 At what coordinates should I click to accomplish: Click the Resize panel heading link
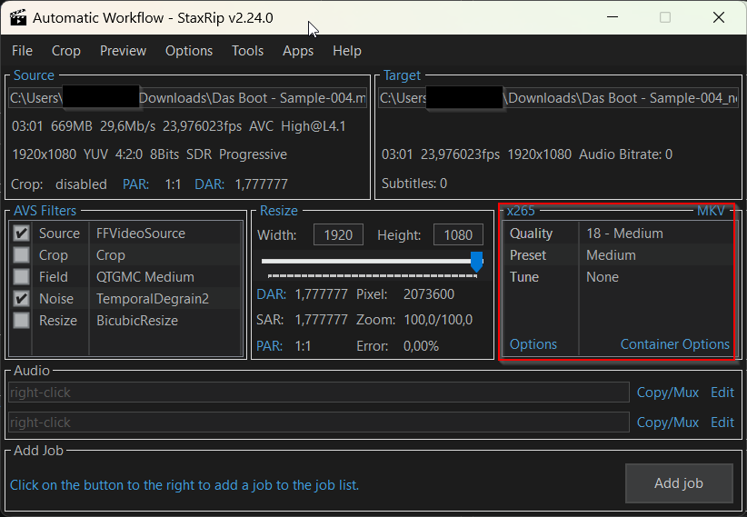click(279, 211)
